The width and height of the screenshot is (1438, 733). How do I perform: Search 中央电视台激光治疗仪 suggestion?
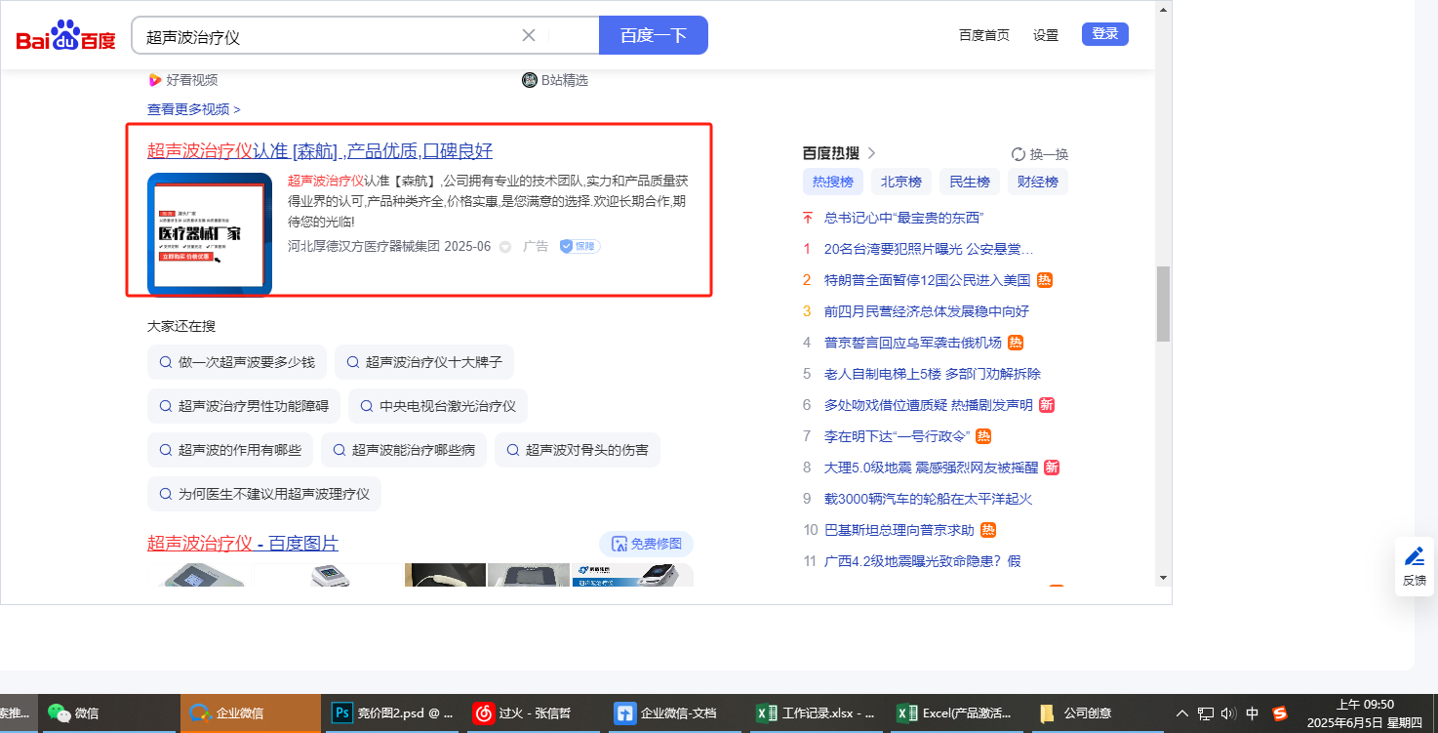(x=438, y=406)
